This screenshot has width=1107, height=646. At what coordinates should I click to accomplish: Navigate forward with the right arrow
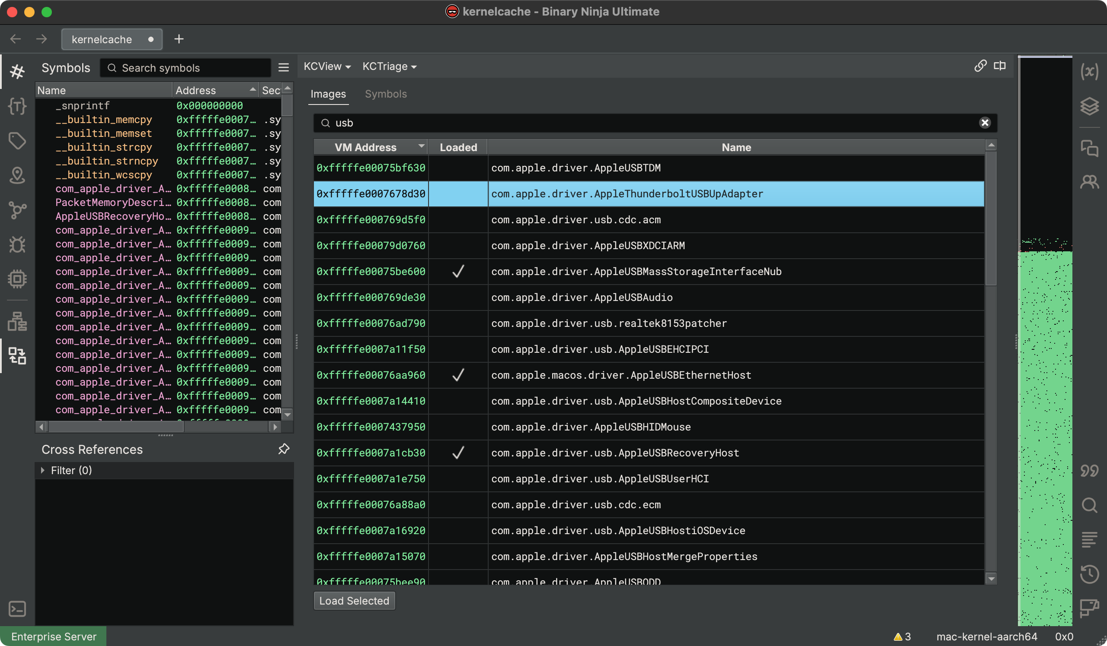pos(41,39)
